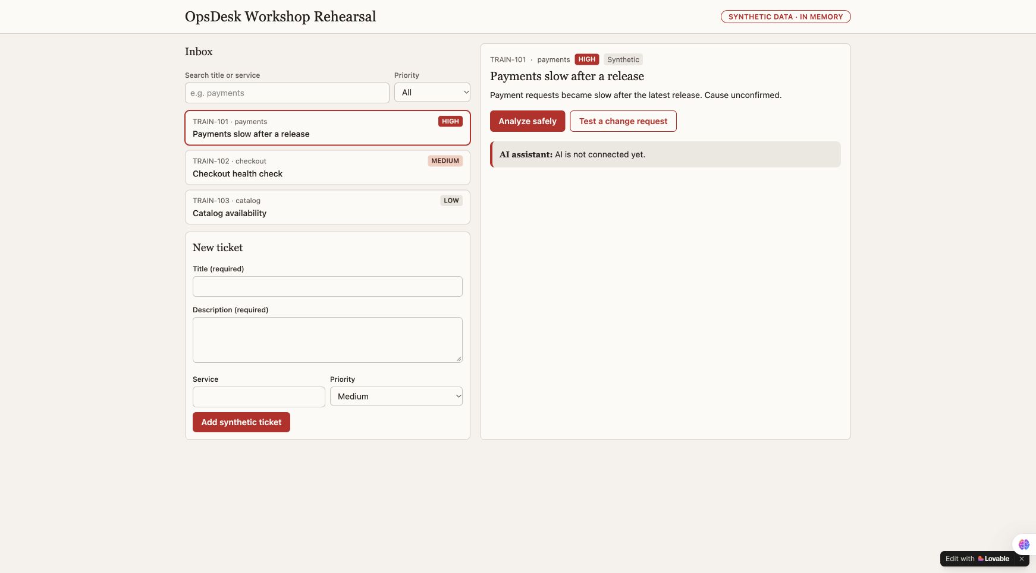Viewport: 1036px width, 573px height.
Task: Focus the Description (required) textarea
Action: (x=328, y=340)
